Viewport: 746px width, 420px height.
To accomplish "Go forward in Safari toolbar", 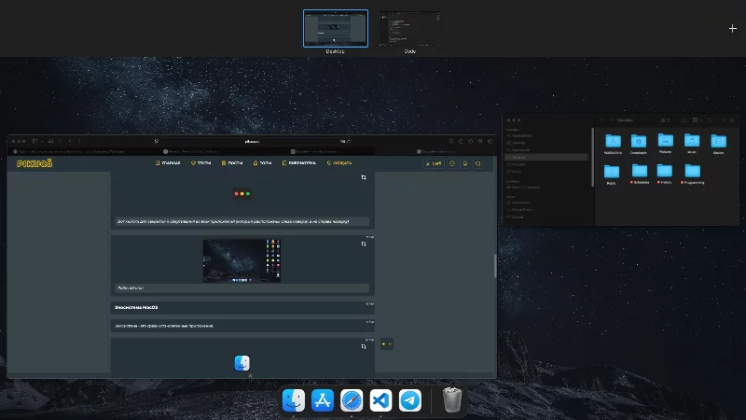I will (79, 141).
